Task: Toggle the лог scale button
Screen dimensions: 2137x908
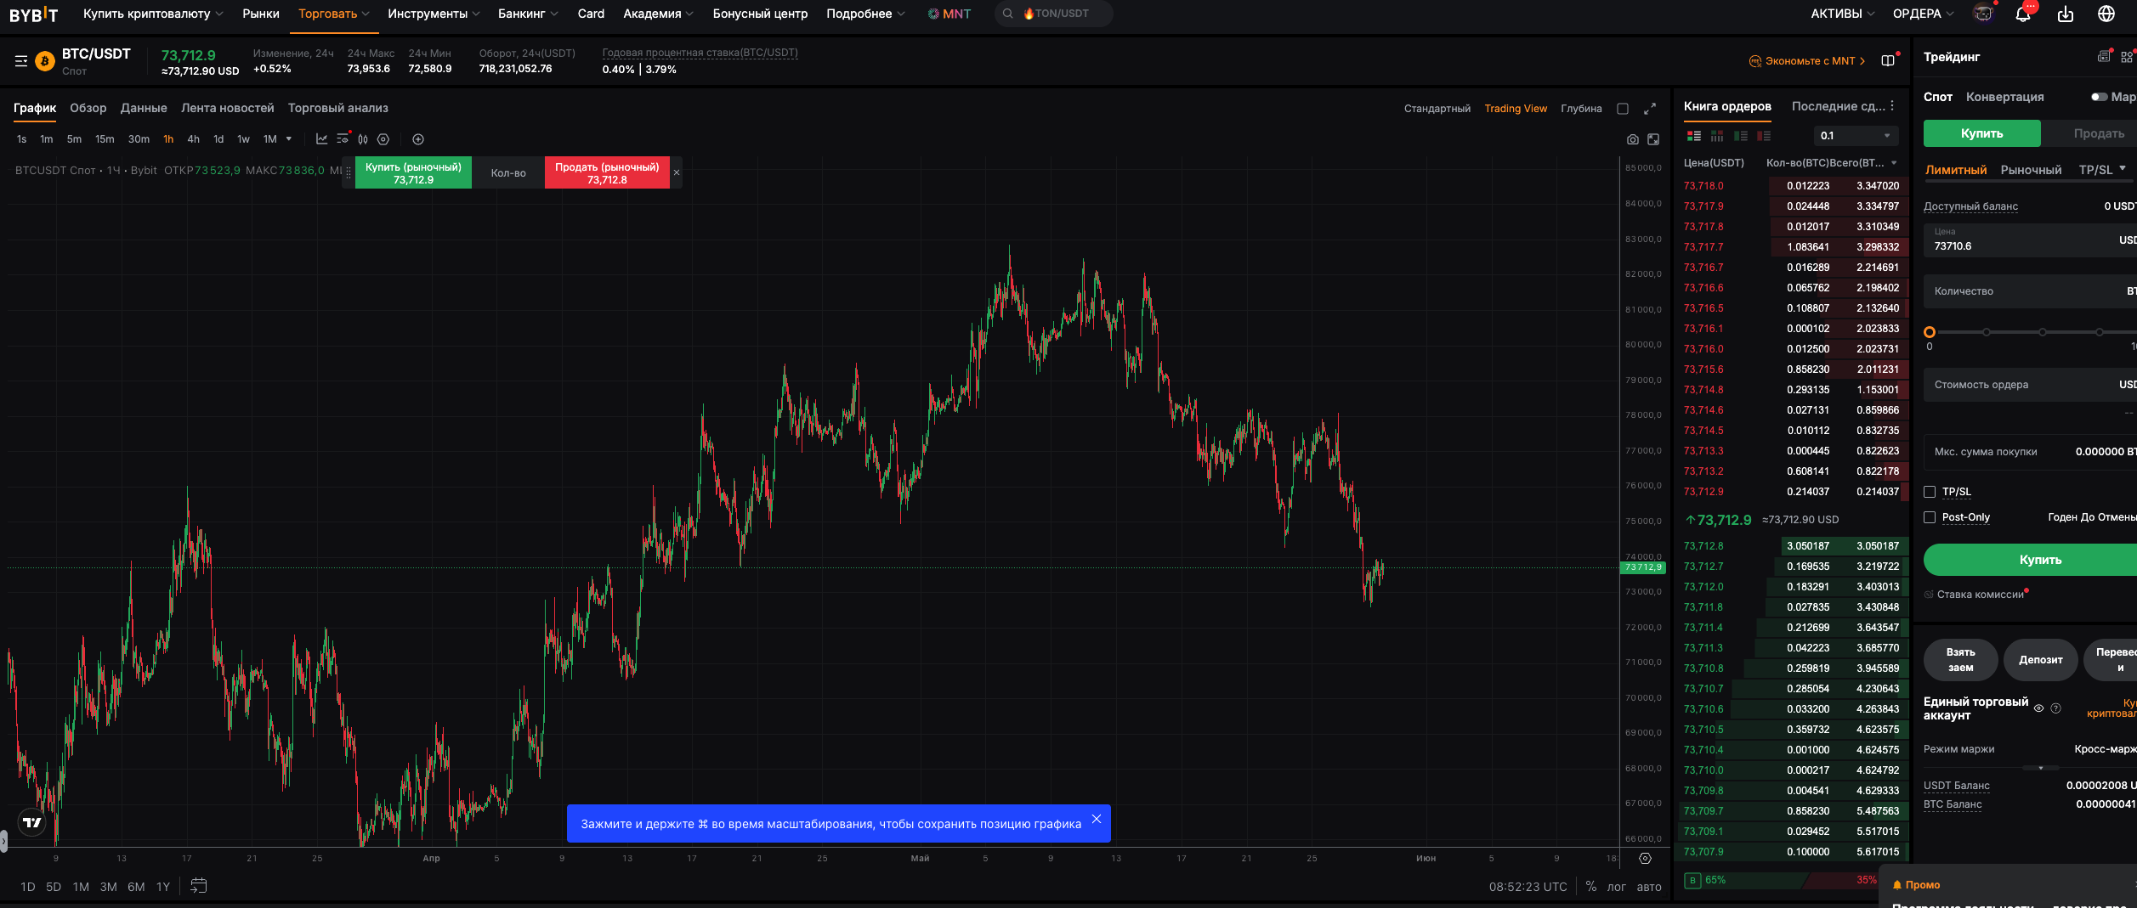Action: [1617, 887]
